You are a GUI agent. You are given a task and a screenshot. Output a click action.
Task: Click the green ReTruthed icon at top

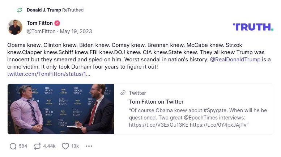tap(20, 10)
